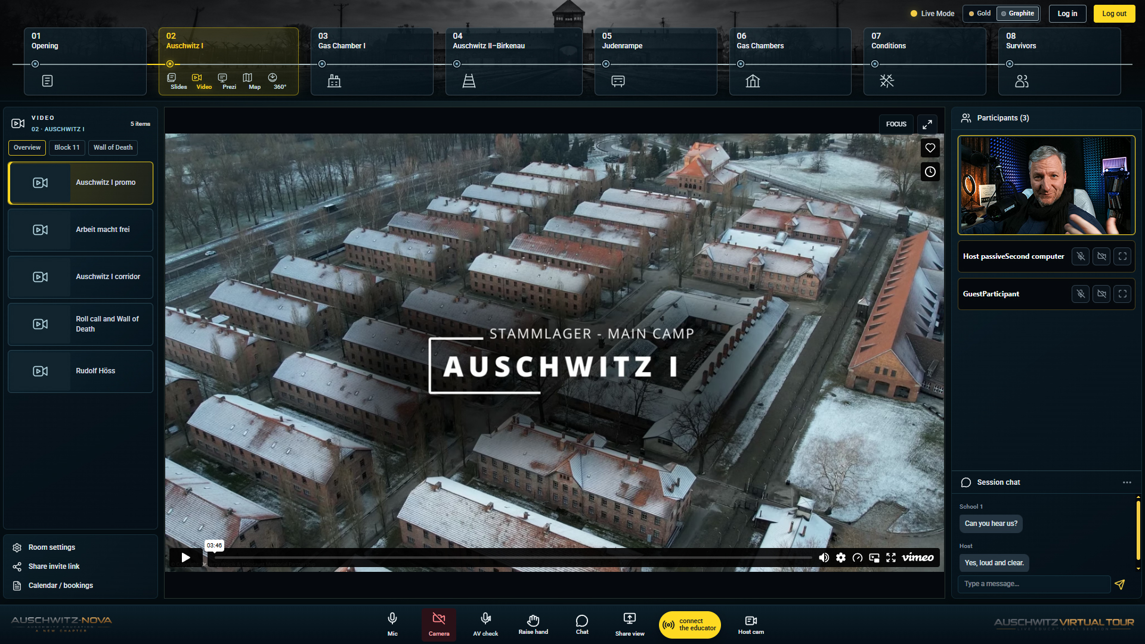The width and height of the screenshot is (1145, 644).
Task: Play the Auschwitz I video
Action: (185, 558)
